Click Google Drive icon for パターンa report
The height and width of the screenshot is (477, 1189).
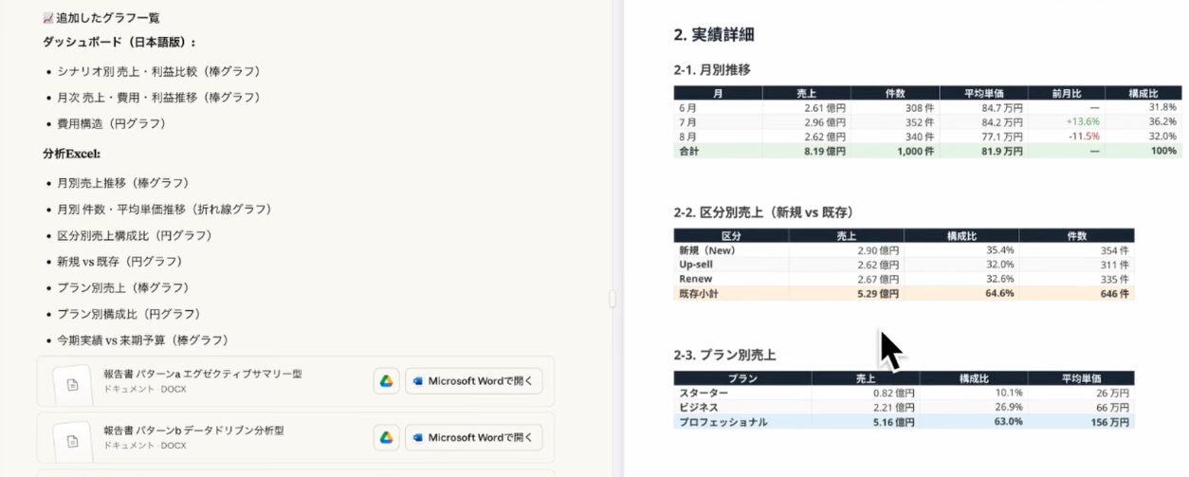pyautogui.click(x=386, y=381)
